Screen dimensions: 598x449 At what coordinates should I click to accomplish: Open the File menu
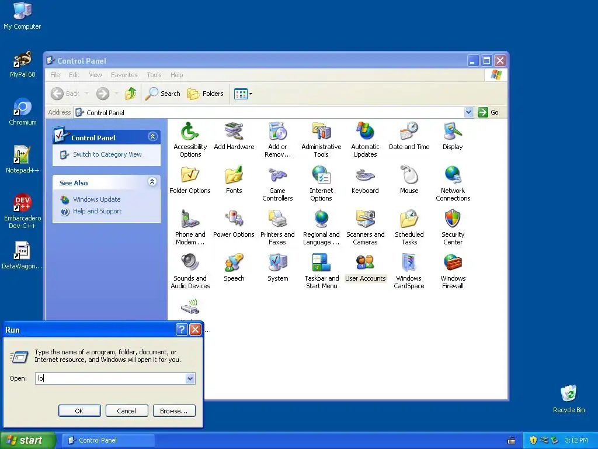pyautogui.click(x=55, y=75)
